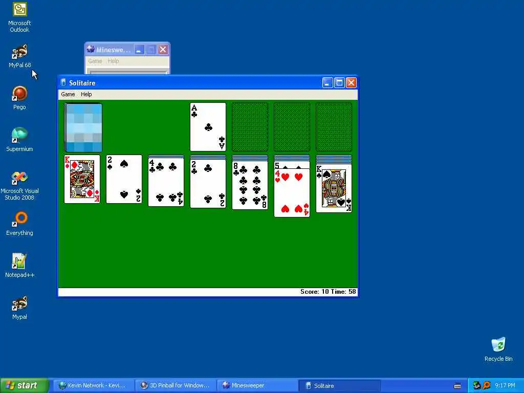The image size is (524, 393).
Task: Click the raccoon system tray icon
Action: click(477, 385)
